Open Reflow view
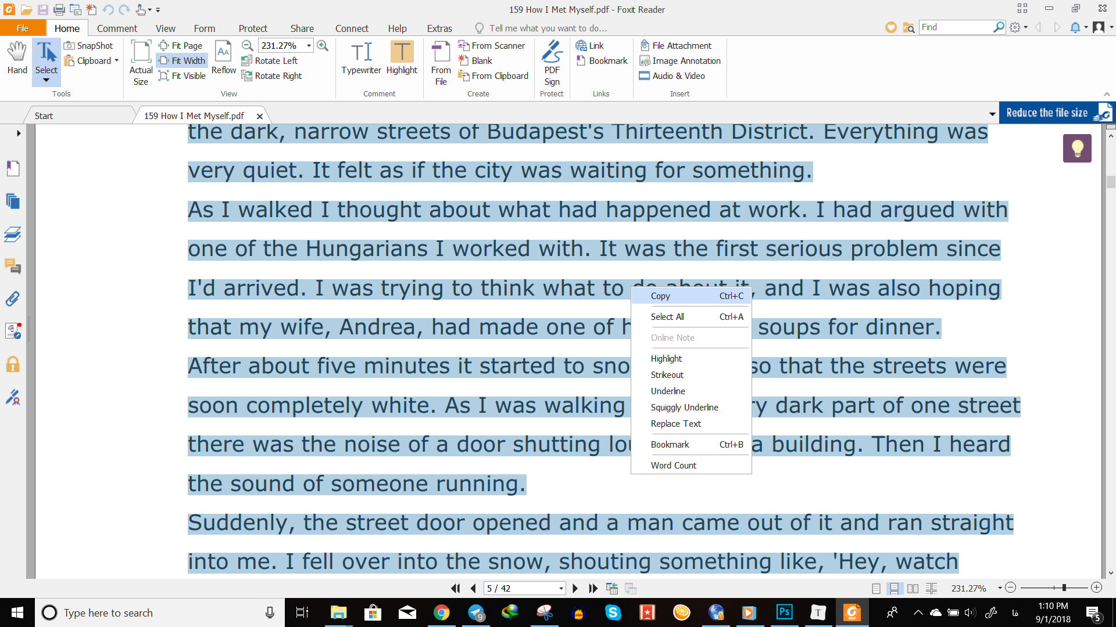 223,58
